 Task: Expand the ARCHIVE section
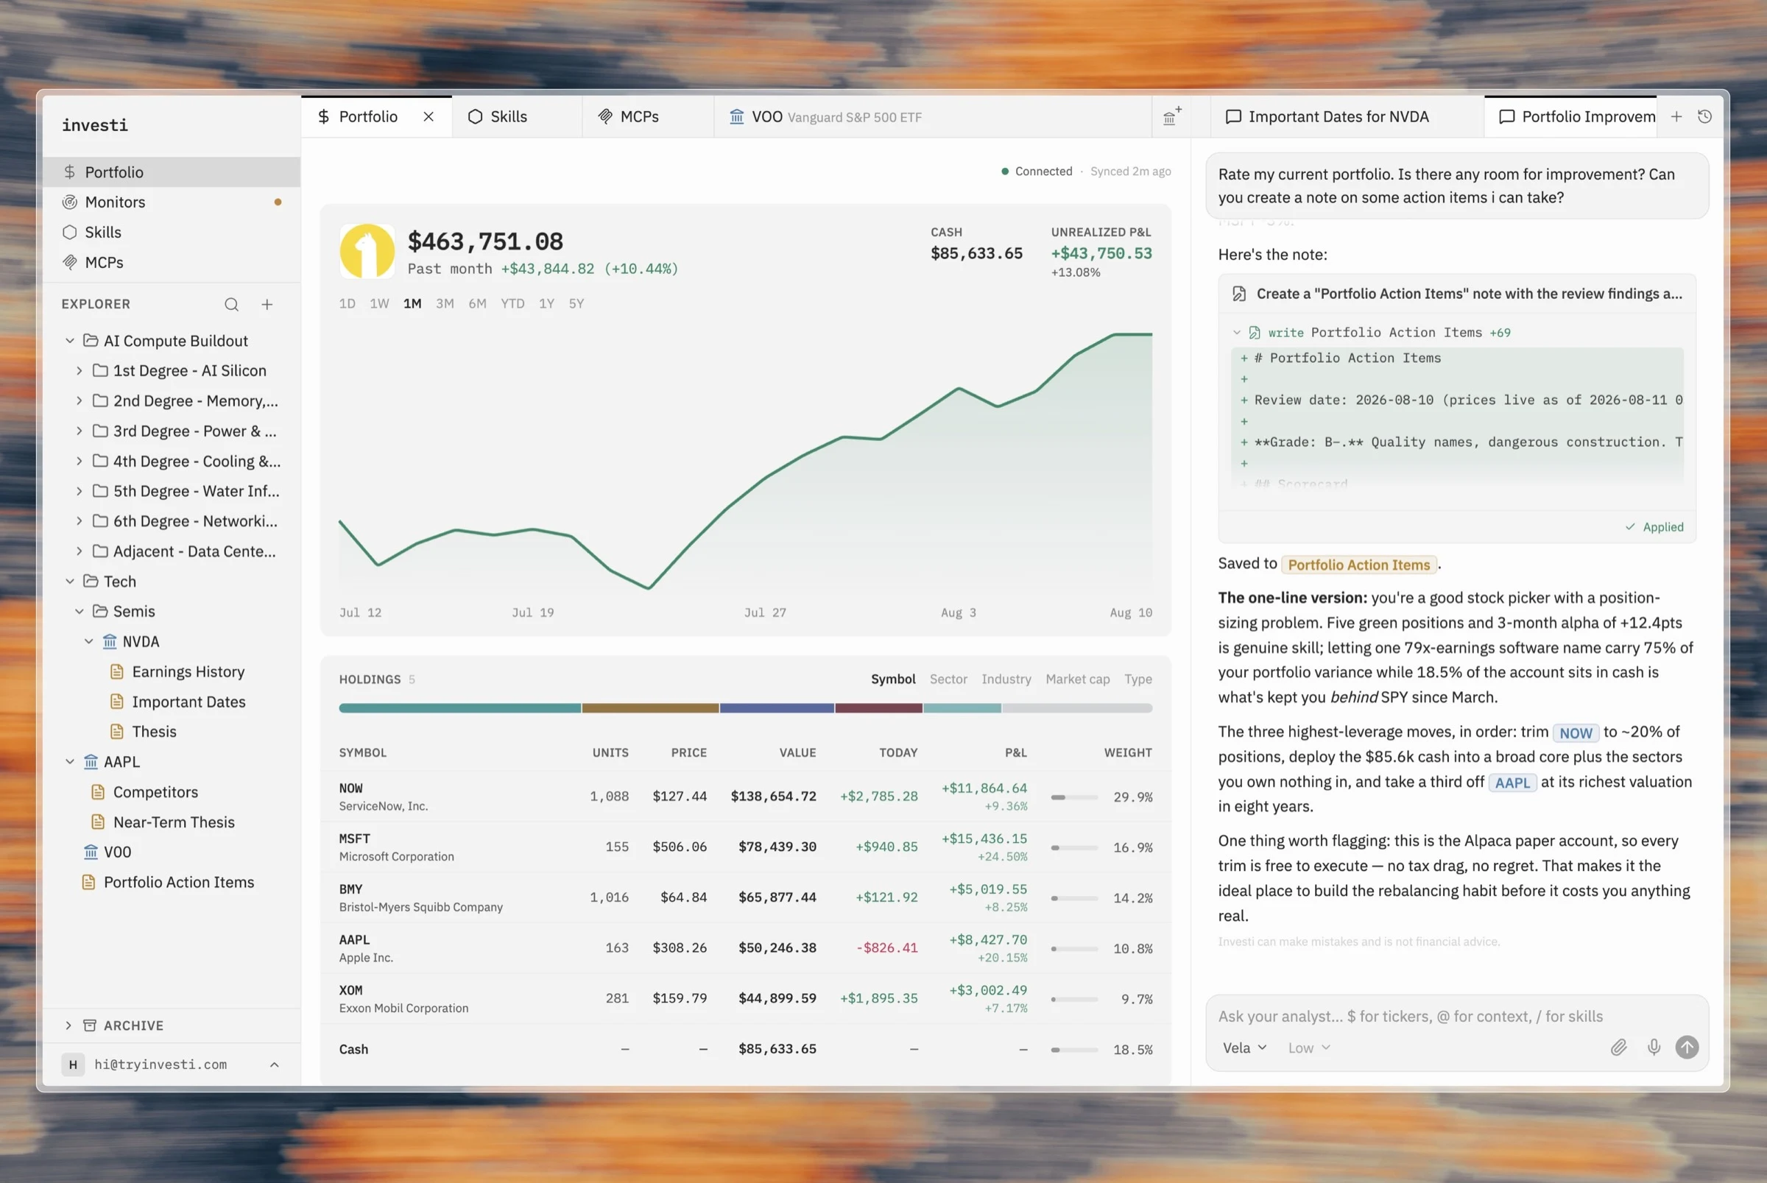point(68,1025)
